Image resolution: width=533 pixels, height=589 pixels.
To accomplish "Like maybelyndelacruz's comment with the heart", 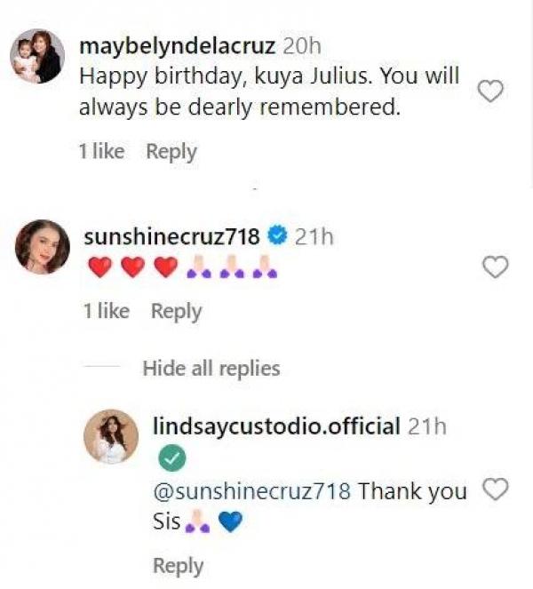I will click(491, 91).
